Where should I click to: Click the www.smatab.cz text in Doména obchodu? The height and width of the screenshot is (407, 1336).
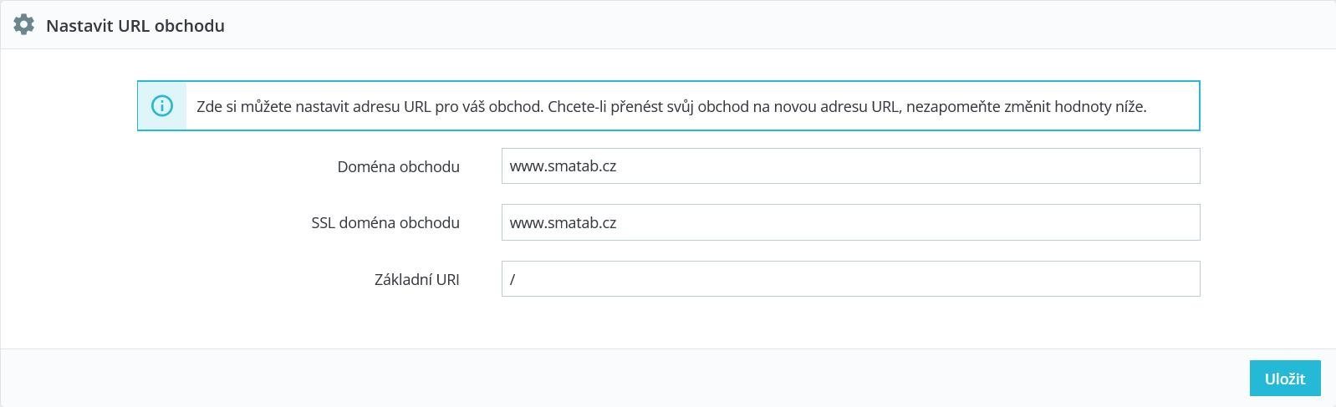(563, 166)
